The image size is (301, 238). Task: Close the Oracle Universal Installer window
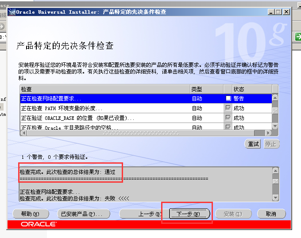(286, 12)
